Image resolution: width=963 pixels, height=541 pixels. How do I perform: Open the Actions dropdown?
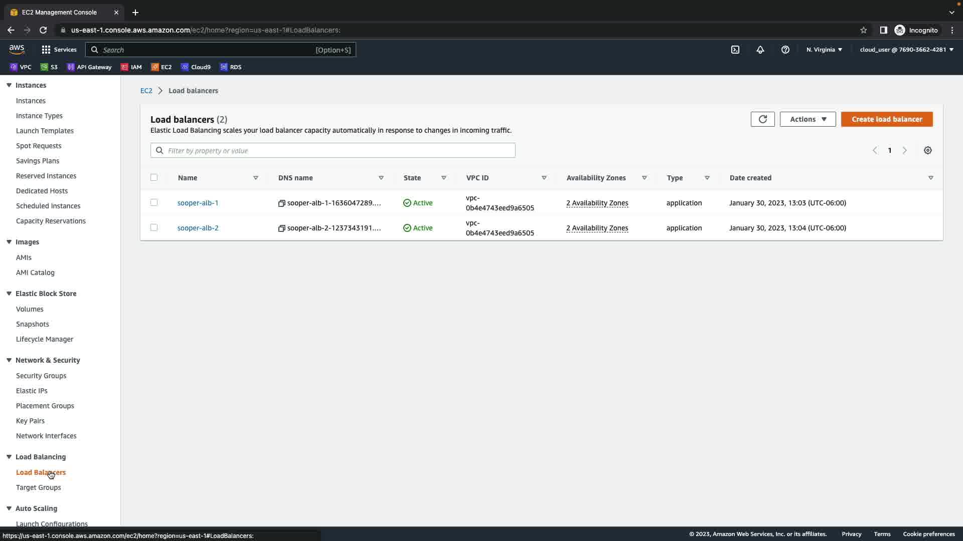tap(808, 119)
